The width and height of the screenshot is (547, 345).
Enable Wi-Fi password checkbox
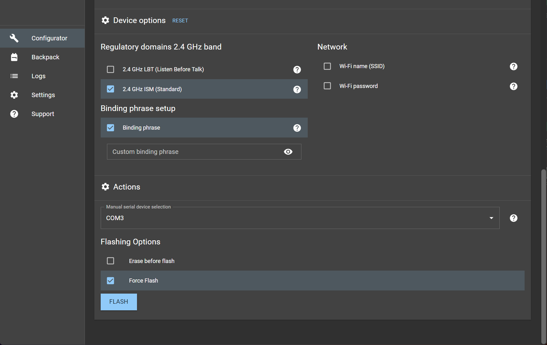327,86
